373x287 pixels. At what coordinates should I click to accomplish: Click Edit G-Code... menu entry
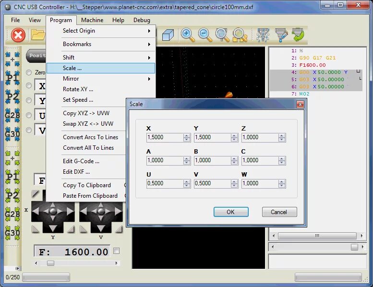81,161
